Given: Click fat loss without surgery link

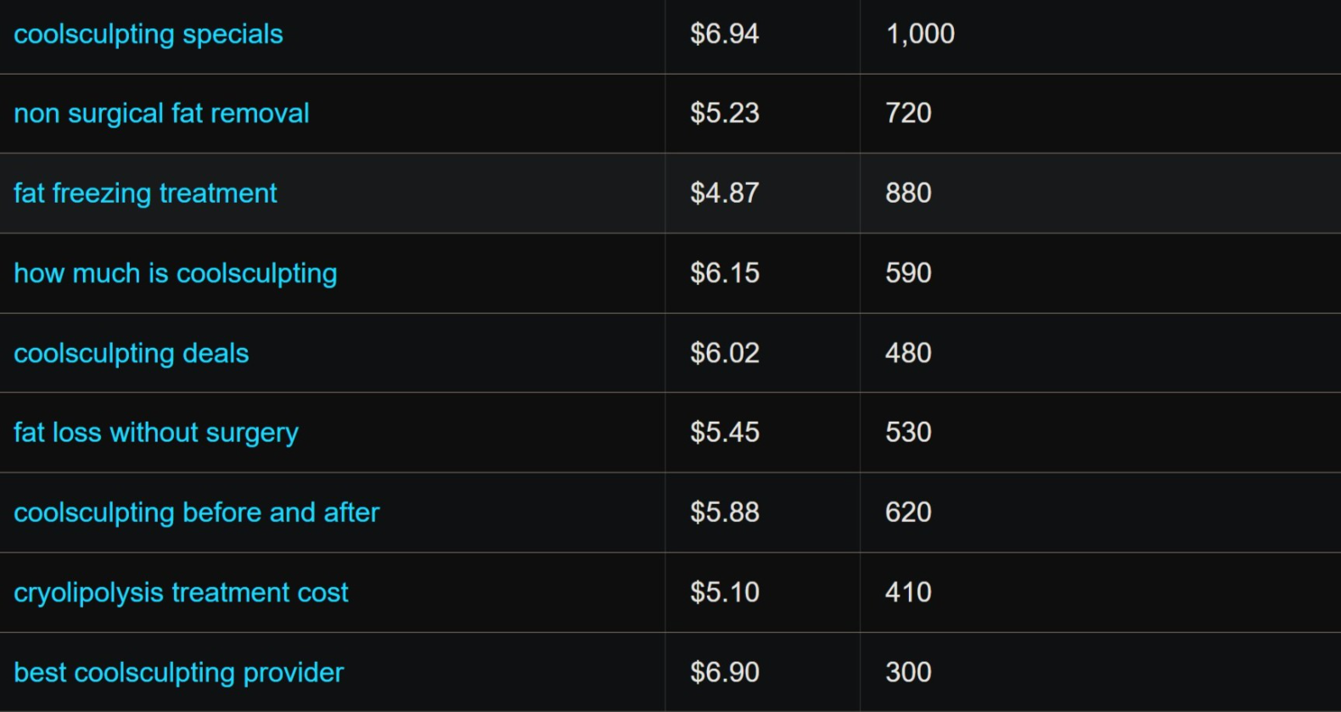Looking at the screenshot, I should coord(156,433).
